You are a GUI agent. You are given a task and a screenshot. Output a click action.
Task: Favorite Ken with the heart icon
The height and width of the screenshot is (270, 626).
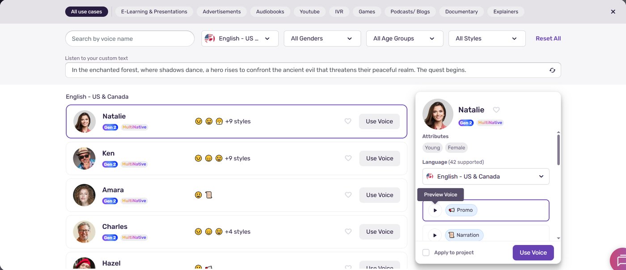pos(348,158)
